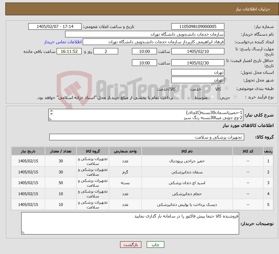
Task: Click the کد کالا column header
Action: (248, 151)
